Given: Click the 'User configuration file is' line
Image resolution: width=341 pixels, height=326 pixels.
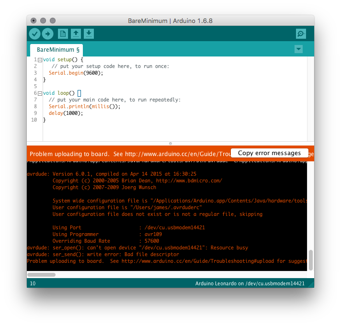Looking at the screenshot, I should [127, 208].
